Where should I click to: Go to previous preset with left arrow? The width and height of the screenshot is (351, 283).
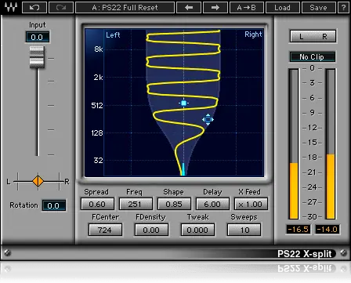189,7
